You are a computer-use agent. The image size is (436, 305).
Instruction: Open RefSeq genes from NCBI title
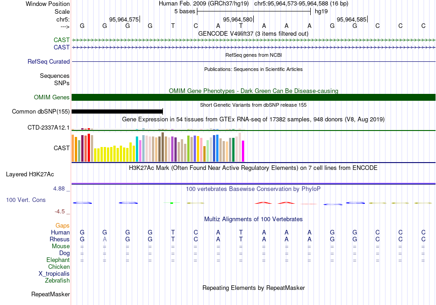point(253,55)
